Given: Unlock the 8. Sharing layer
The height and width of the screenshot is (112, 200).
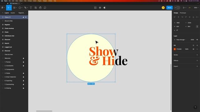Looking at the screenshot, I should (x=23, y=88).
